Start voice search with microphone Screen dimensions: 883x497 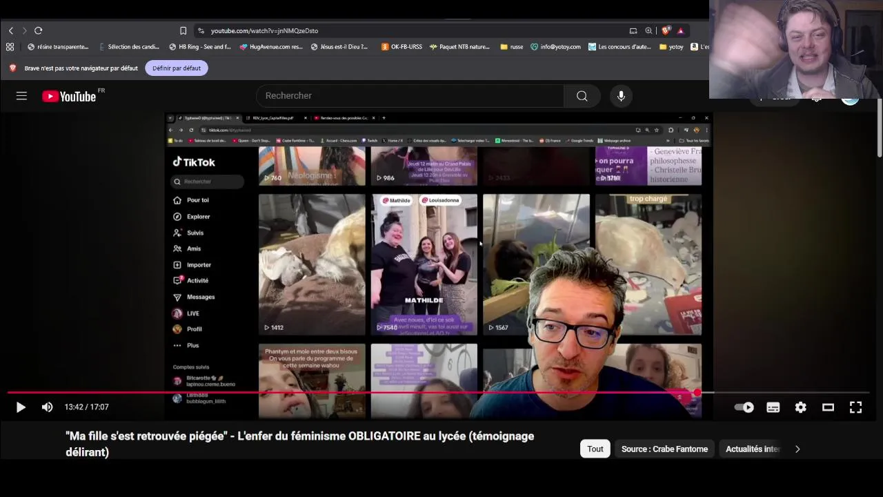point(621,96)
